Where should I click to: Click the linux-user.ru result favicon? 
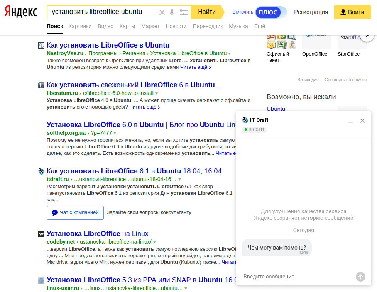click(x=41, y=280)
